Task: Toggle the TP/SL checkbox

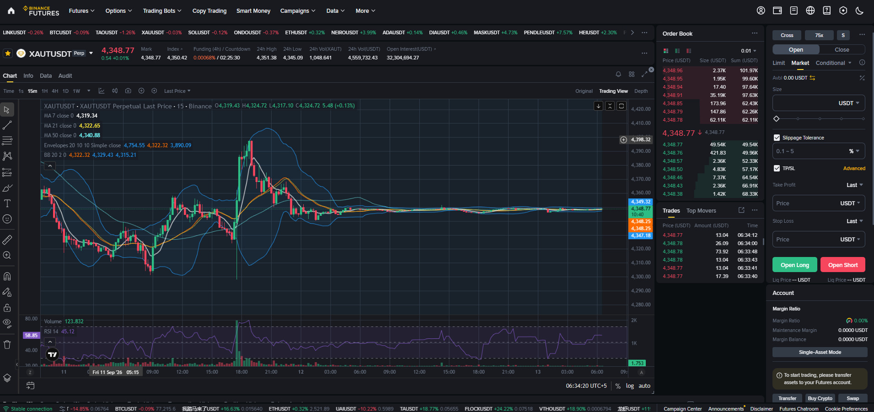Action: click(x=777, y=168)
